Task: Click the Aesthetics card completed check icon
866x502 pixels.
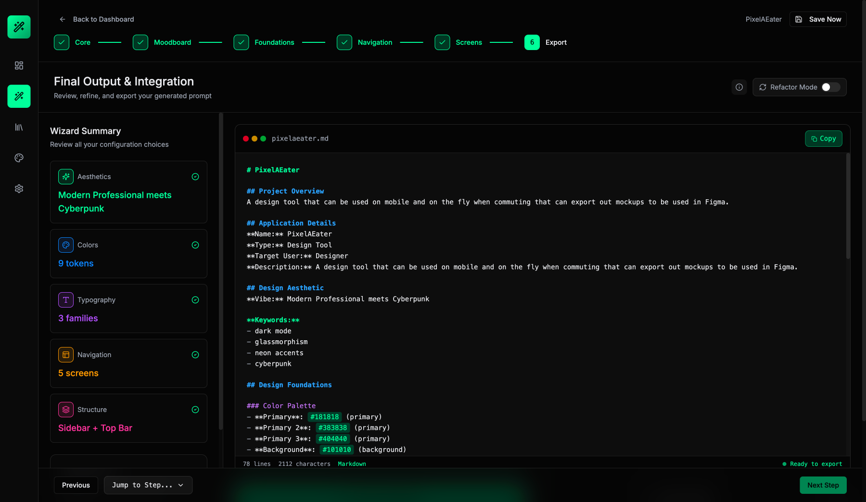Action: 195,177
